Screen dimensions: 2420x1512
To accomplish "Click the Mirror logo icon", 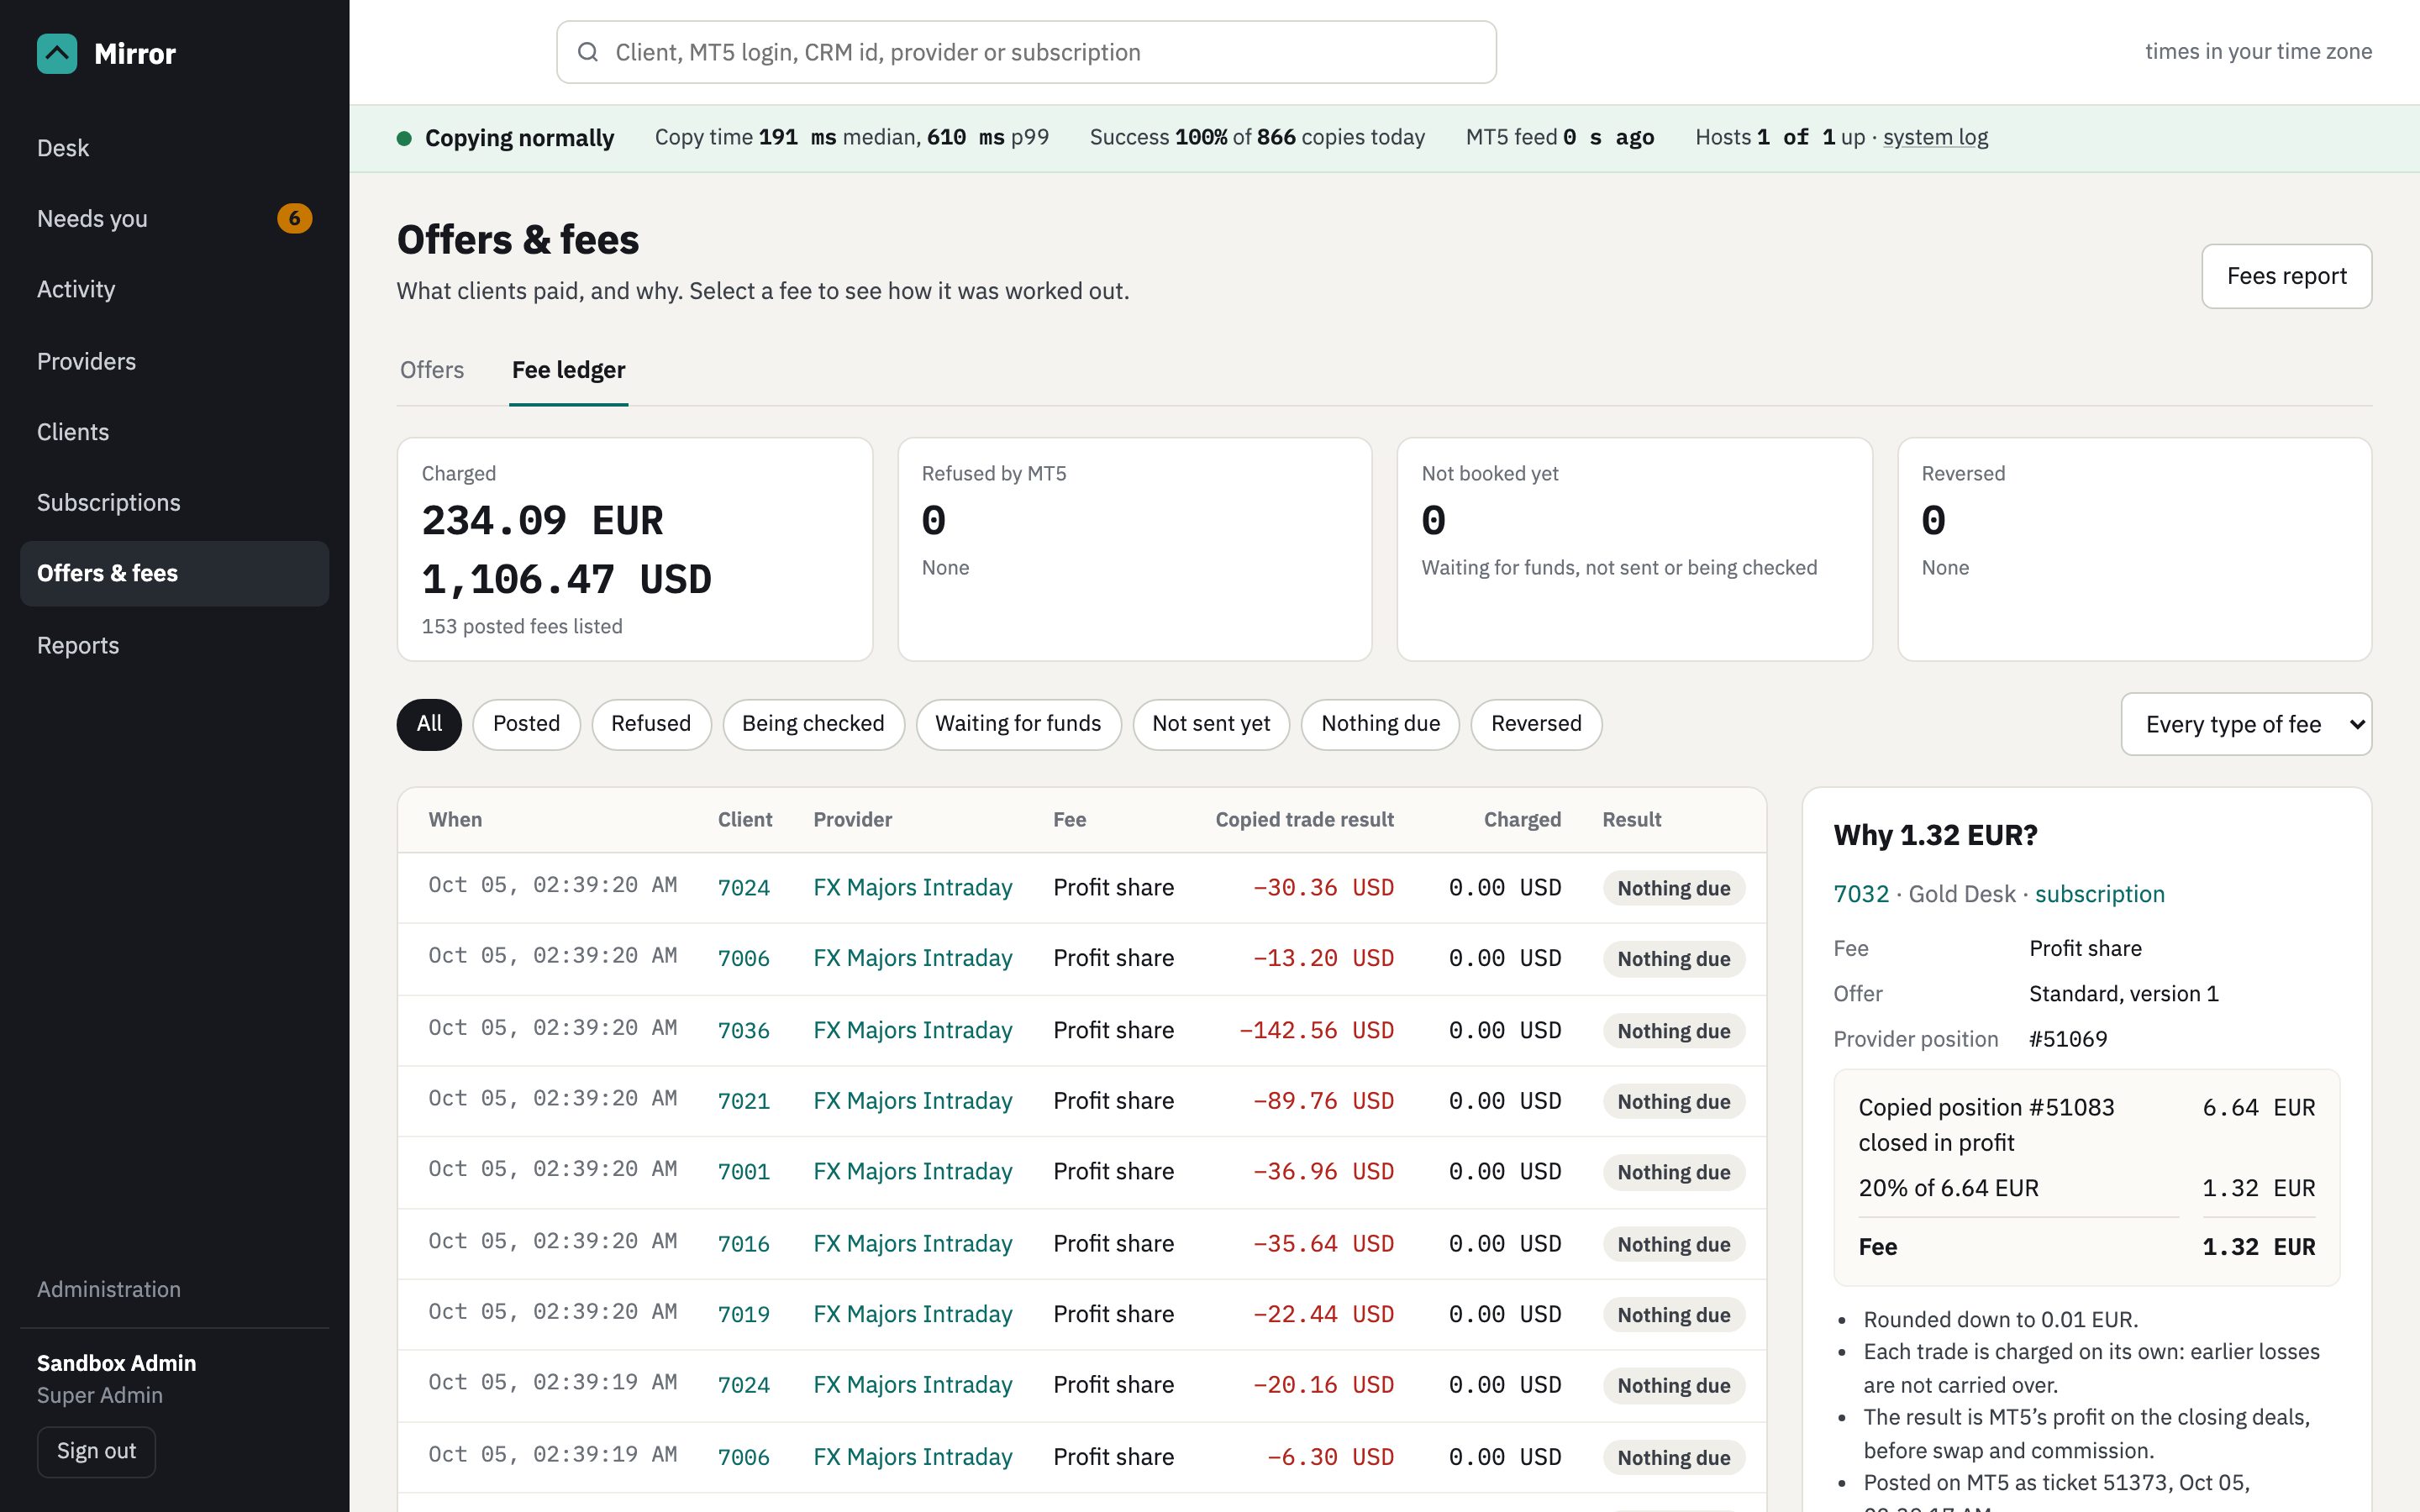I will tap(57, 54).
